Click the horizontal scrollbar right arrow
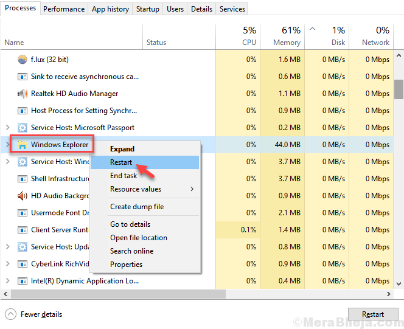The height and width of the screenshot is (329, 404). click(389, 294)
